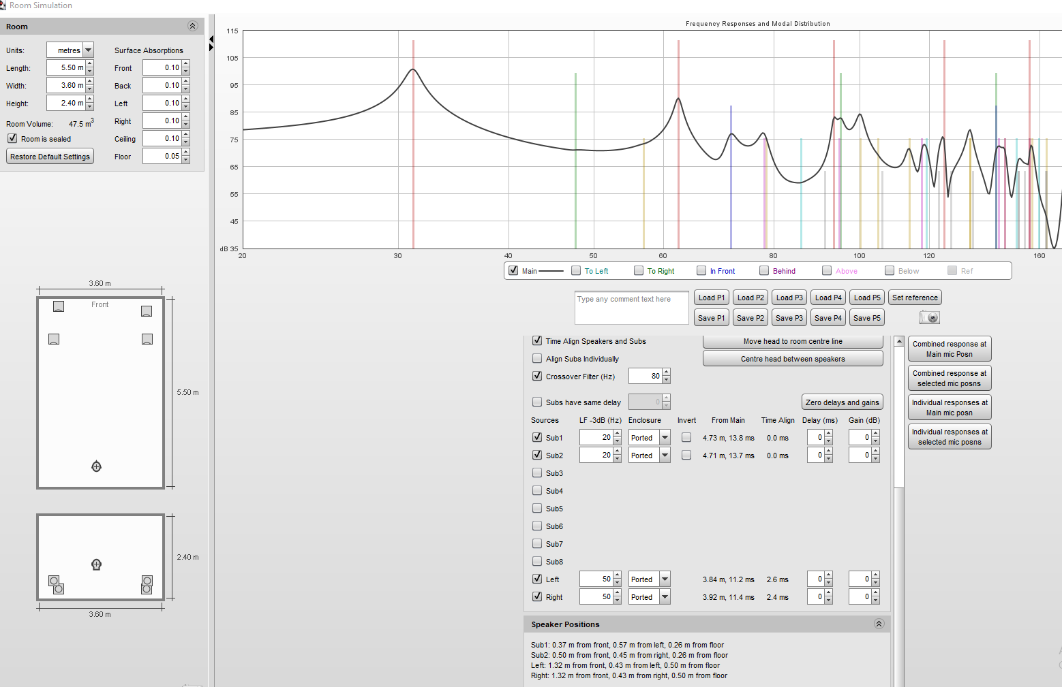Screen dimensions: 1062x687
Task: Enable Align Subs Individually
Action: click(537, 358)
